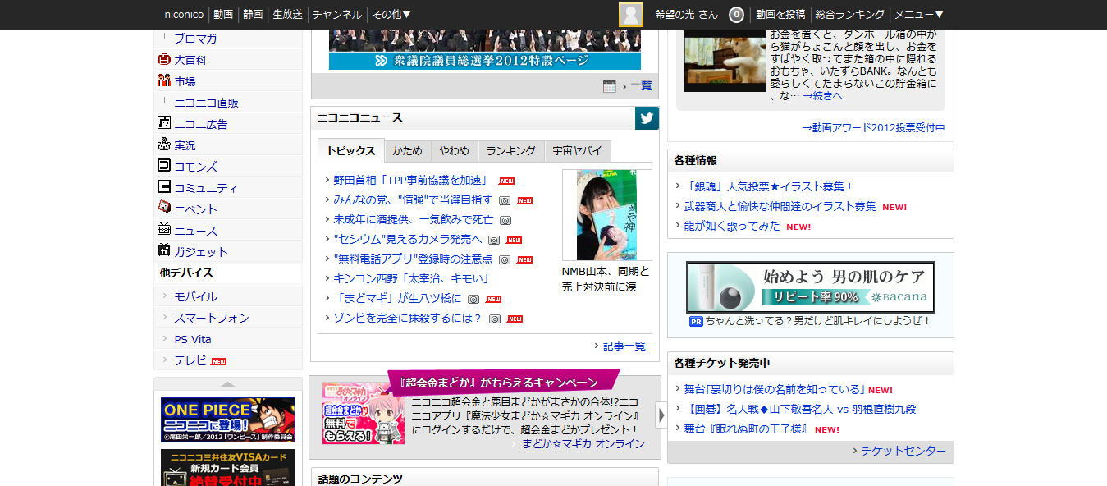The image size is (1107, 486).
Task: Click the 大百科 sidebar icon
Action: coord(163,60)
